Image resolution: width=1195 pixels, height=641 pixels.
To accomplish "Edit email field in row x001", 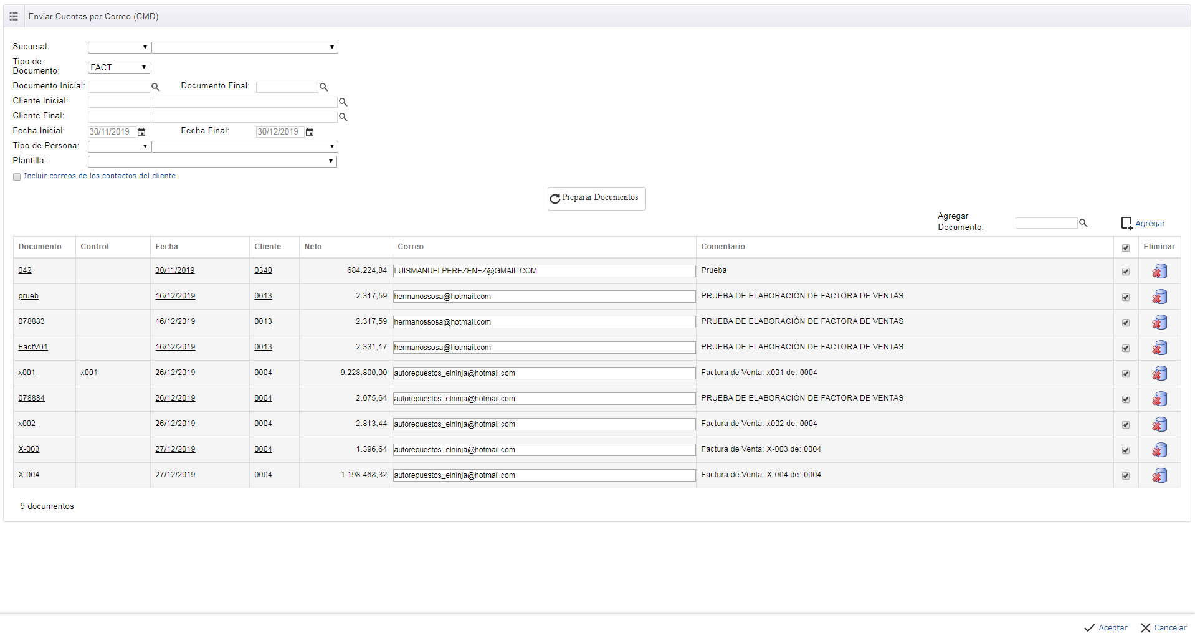I will [x=545, y=373].
